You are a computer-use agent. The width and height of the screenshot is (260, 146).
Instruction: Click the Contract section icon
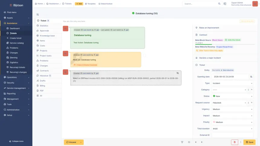[196, 35]
